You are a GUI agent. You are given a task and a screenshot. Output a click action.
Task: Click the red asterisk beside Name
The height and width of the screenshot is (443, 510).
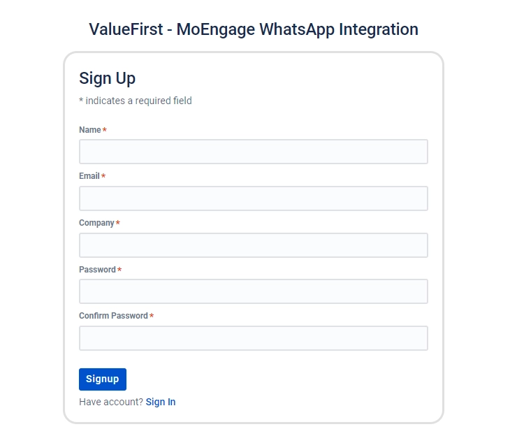pyautogui.click(x=105, y=131)
